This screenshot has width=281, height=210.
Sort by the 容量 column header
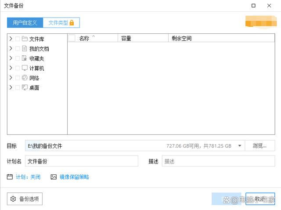(x=143, y=38)
